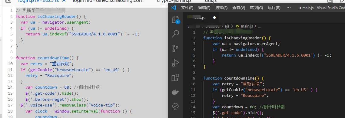Open the Extensions view
This screenshot has width=345, height=118.
pos(175,77)
